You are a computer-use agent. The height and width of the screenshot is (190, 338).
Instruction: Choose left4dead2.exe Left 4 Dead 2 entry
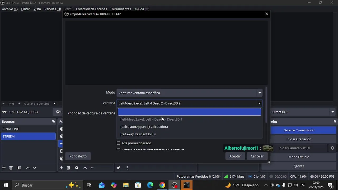tap(189, 119)
